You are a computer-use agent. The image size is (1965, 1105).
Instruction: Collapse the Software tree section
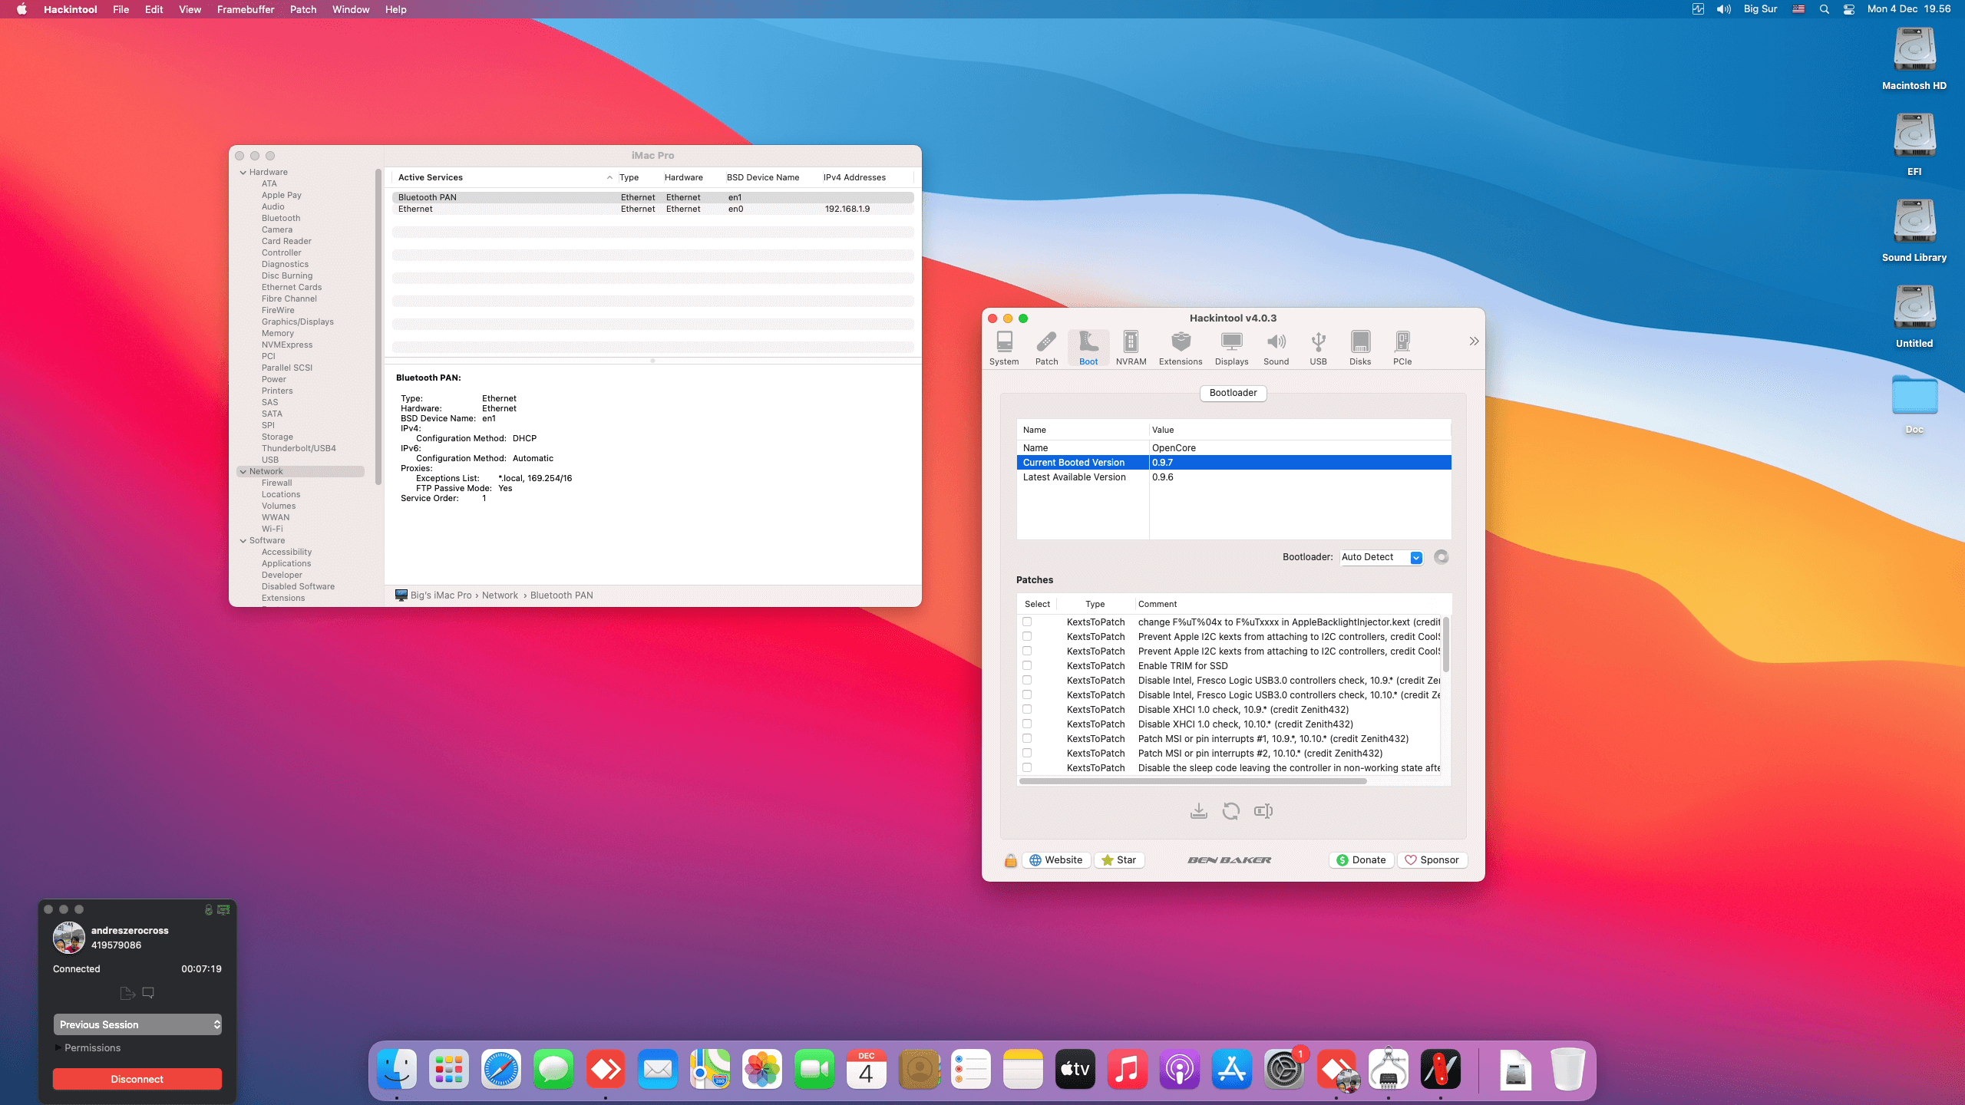coord(243,540)
